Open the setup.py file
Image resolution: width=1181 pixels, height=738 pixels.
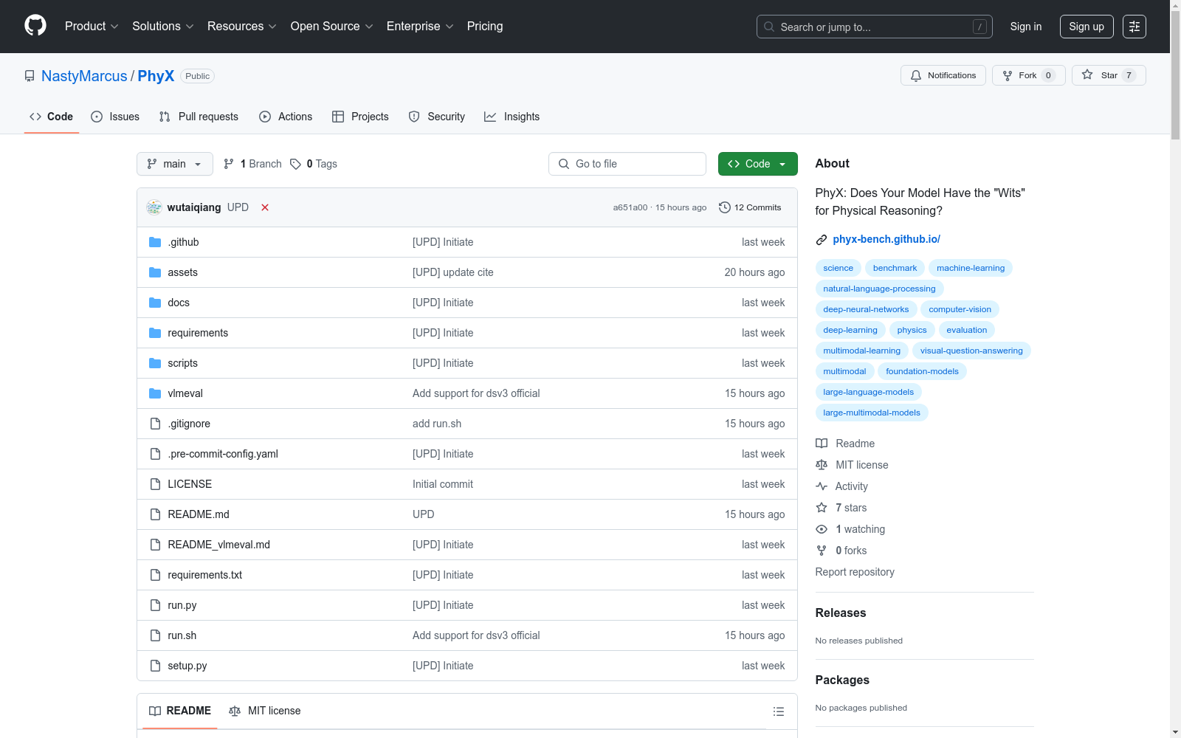tap(187, 666)
